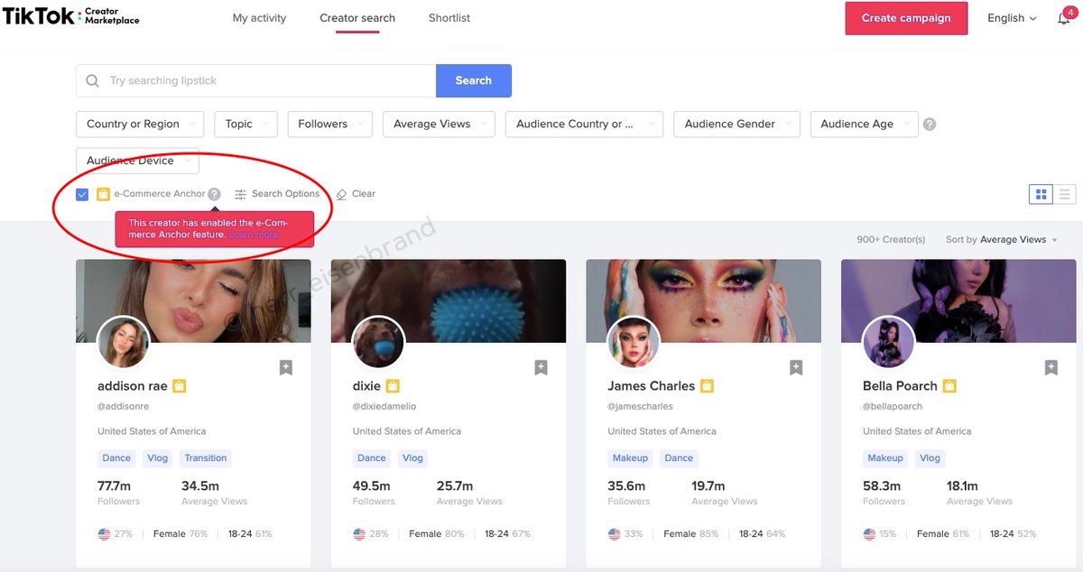This screenshot has height=572, width=1083.
Task: Open the Followers filter dropdown
Action: [329, 124]
